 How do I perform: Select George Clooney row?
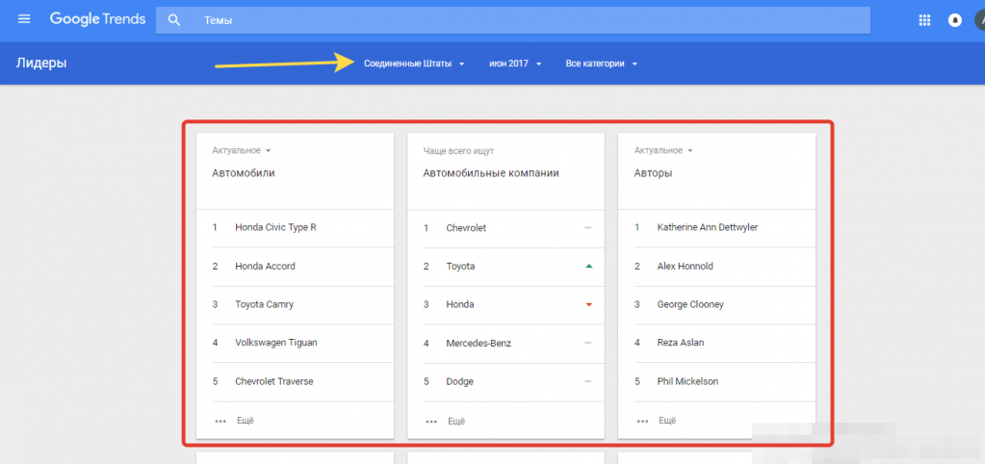click(716, 304)
